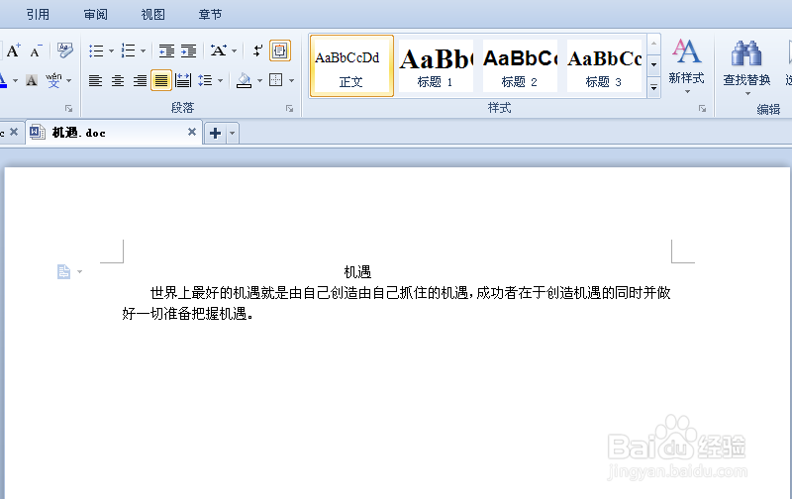Open Chinese layout text scaling tool
The height and width of the screenshot is (499, 792).
[218, 50]
